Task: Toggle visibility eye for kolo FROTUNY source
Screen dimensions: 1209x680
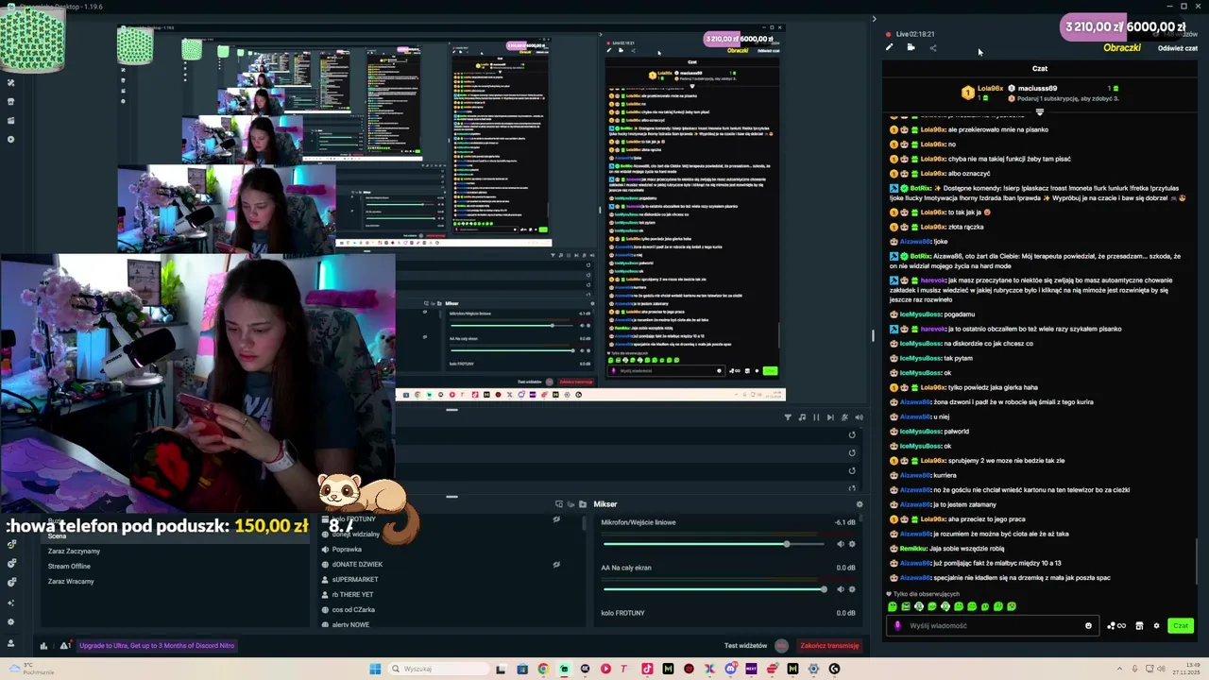Action: click(556, 519)
